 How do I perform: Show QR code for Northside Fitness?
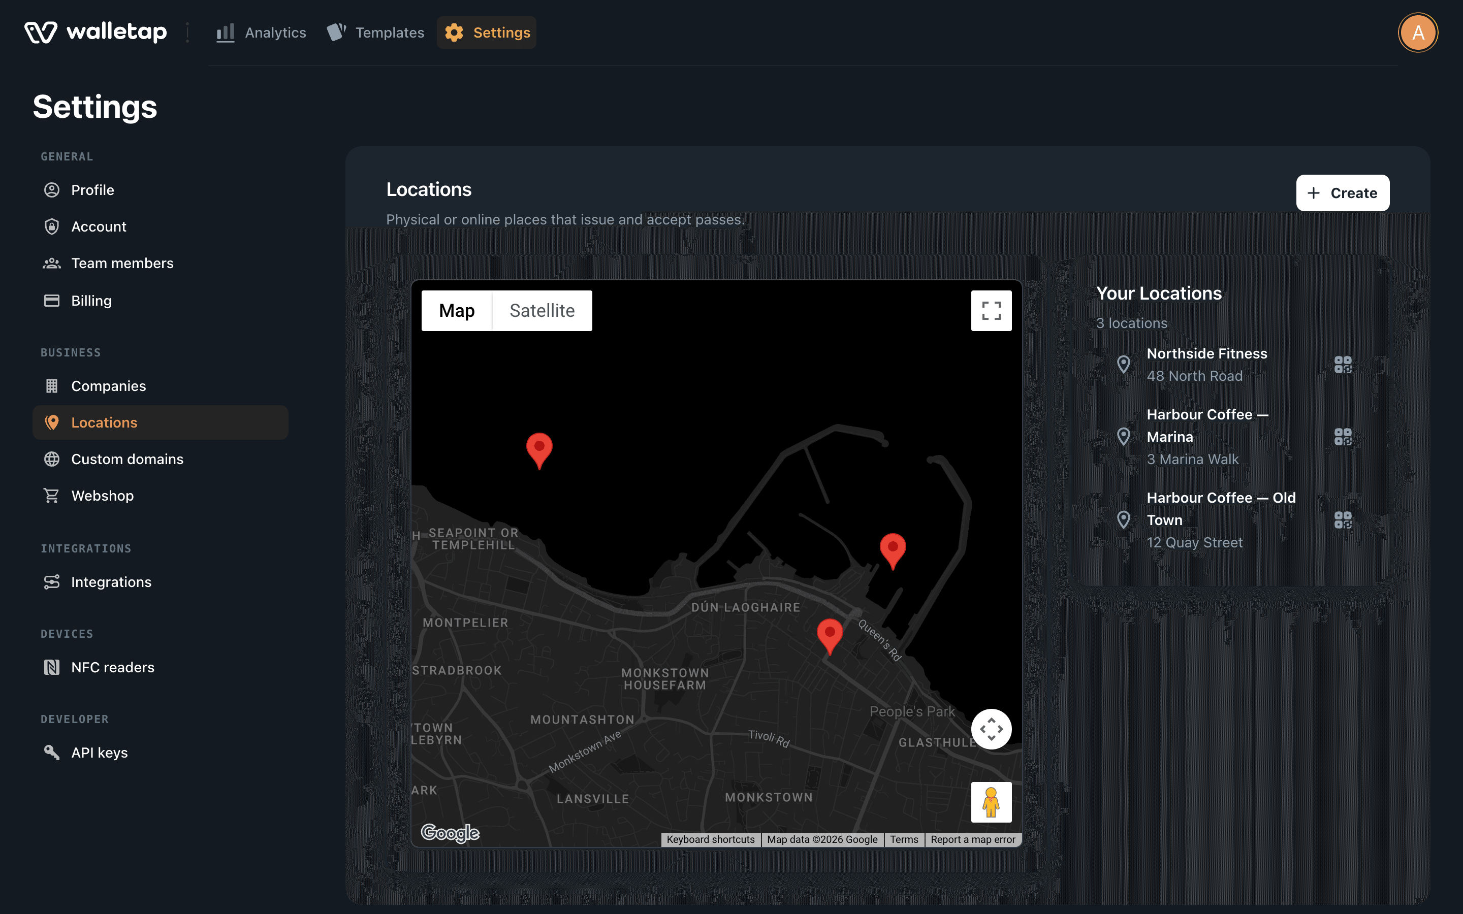point(1343,365)
